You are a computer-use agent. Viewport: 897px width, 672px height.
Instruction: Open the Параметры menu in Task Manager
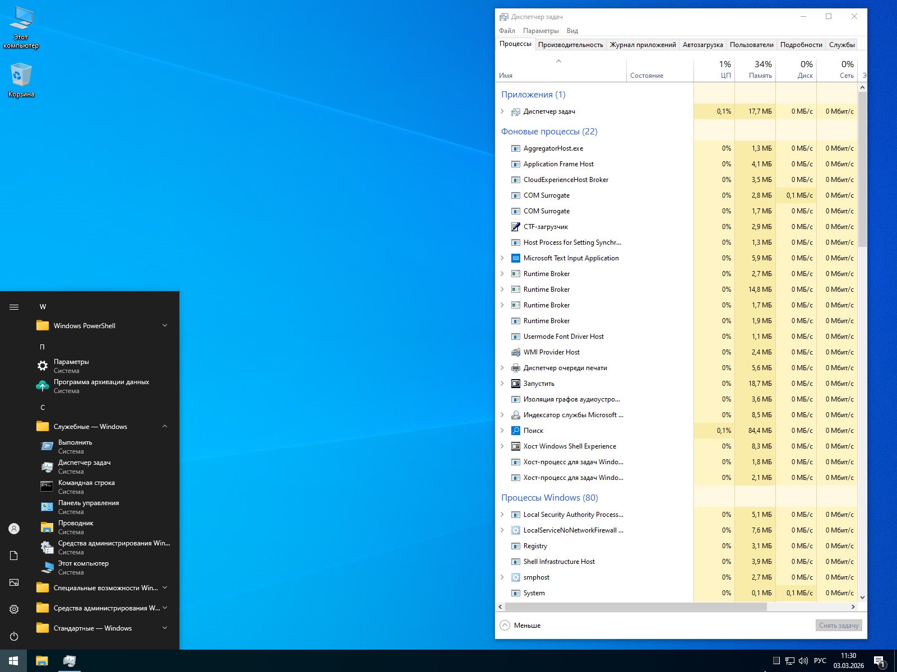coord(540,31)
